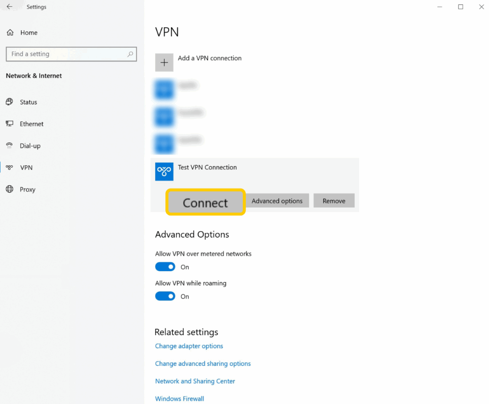Click the Test VPN Connection icon
The height and width of the screenshot is (404, 489).
coord(164,171)
